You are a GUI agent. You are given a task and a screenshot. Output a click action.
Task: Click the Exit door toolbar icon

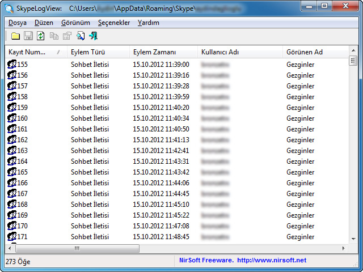[93, 36]
